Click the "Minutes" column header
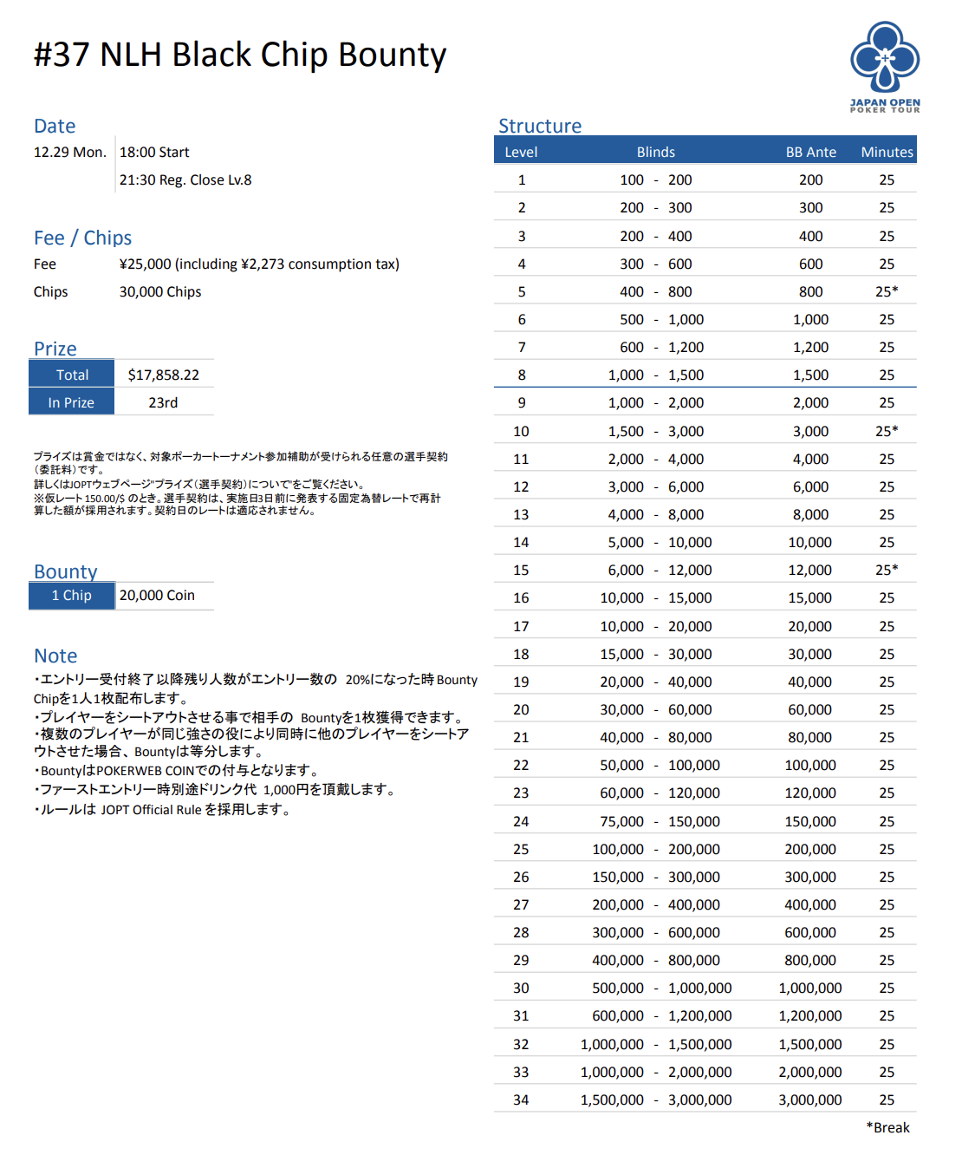The height and width of the screenshot is (1155, 962). point(887,152)
